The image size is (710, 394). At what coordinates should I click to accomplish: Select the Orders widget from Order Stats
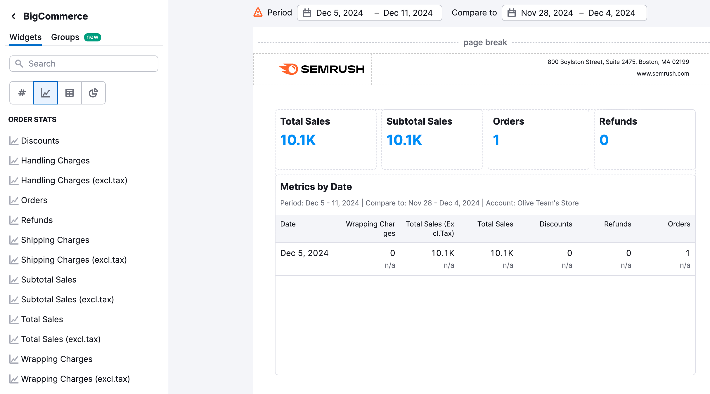(x=34, y=200)
